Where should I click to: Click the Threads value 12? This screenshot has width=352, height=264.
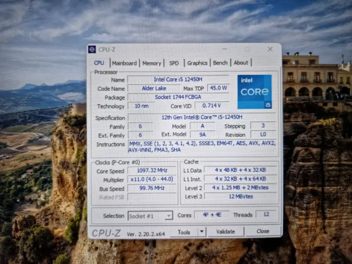click(266, 214)
